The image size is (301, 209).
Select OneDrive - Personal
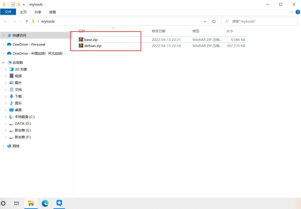pyautogui.click(x=29, y=44)
